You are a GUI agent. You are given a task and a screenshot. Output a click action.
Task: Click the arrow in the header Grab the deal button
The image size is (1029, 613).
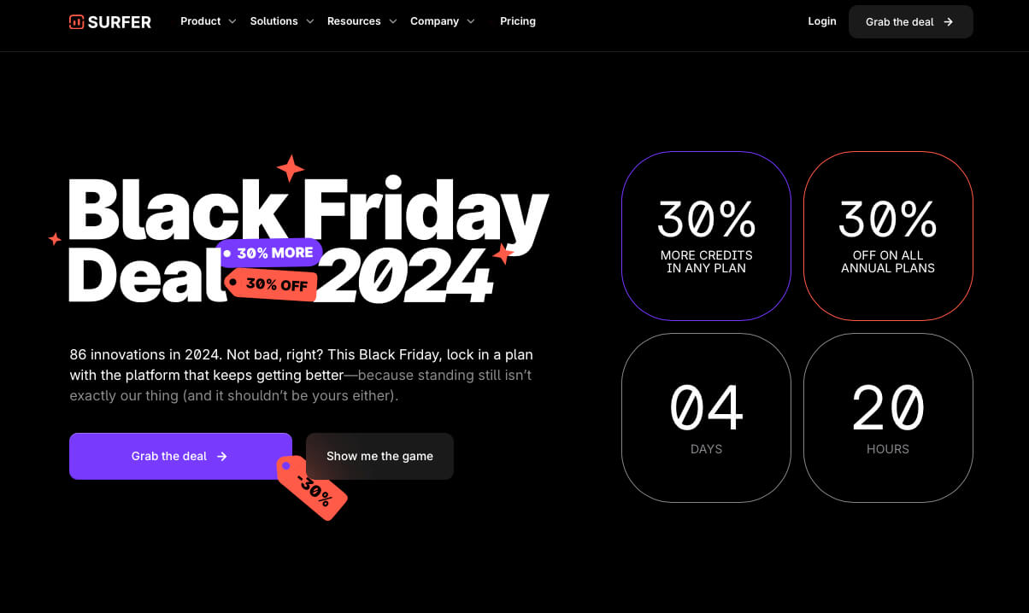949,22
